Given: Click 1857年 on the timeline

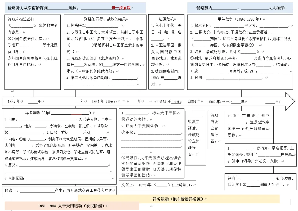Looking at the screenshot, I should pos(14,102).
